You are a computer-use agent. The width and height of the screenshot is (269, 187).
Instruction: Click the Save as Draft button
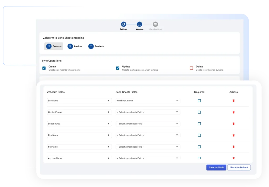(216, 168)
